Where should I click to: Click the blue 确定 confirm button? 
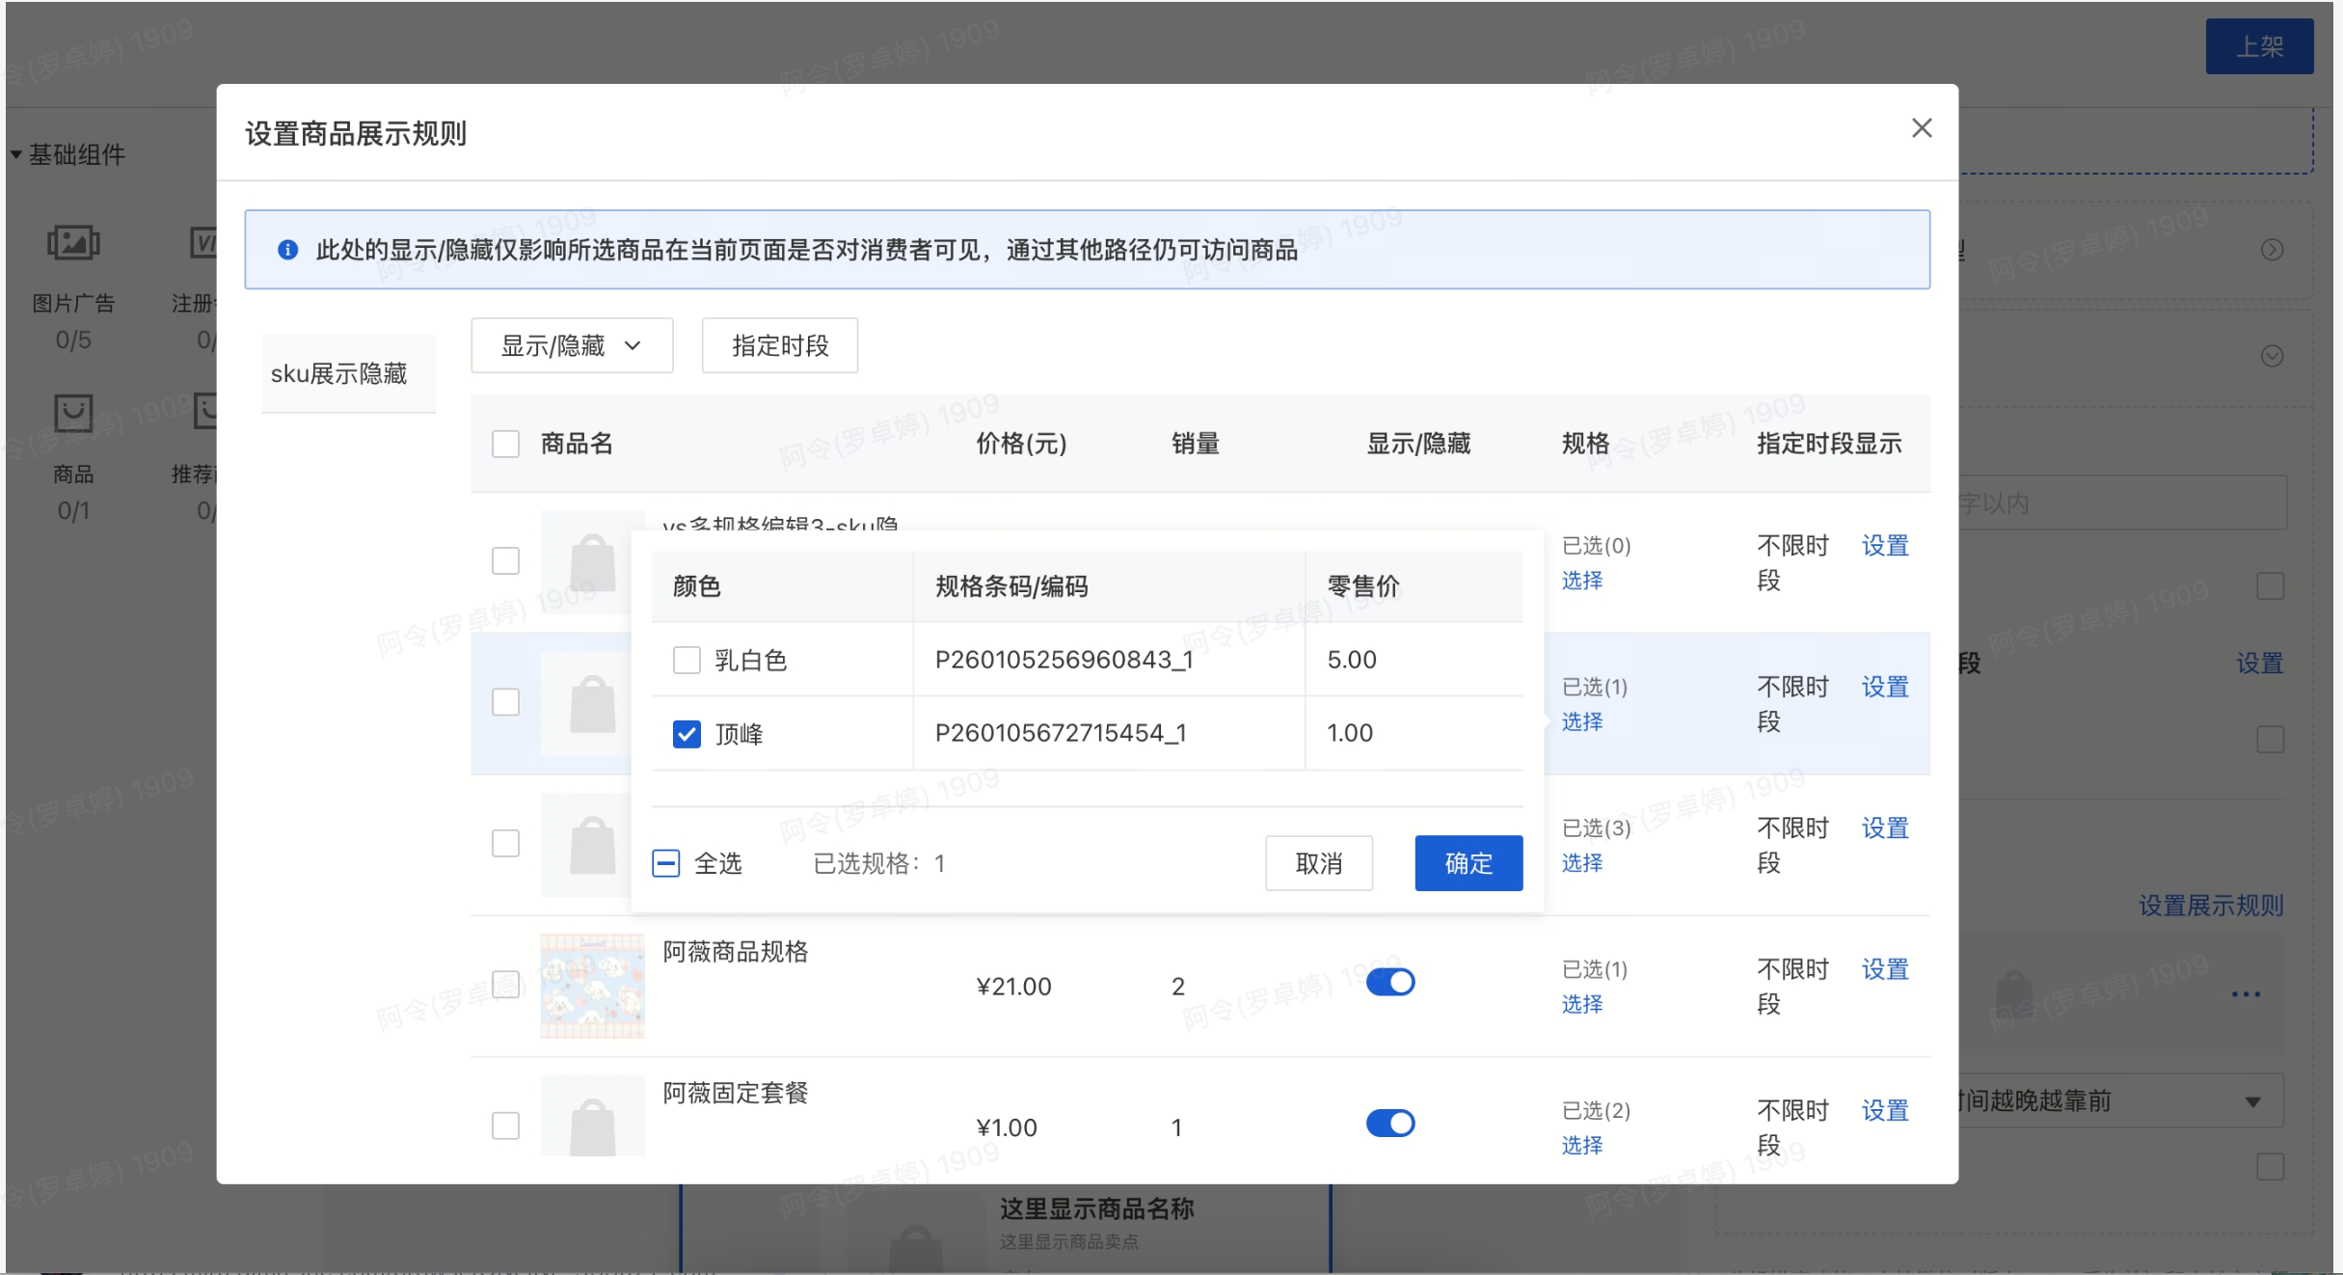pyautogui.click(x=1468, y=863)
